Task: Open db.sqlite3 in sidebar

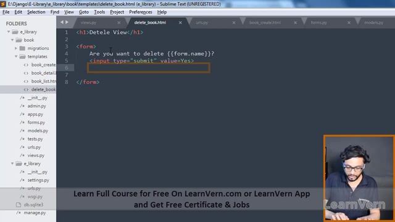Action: [x=33, y=205]
